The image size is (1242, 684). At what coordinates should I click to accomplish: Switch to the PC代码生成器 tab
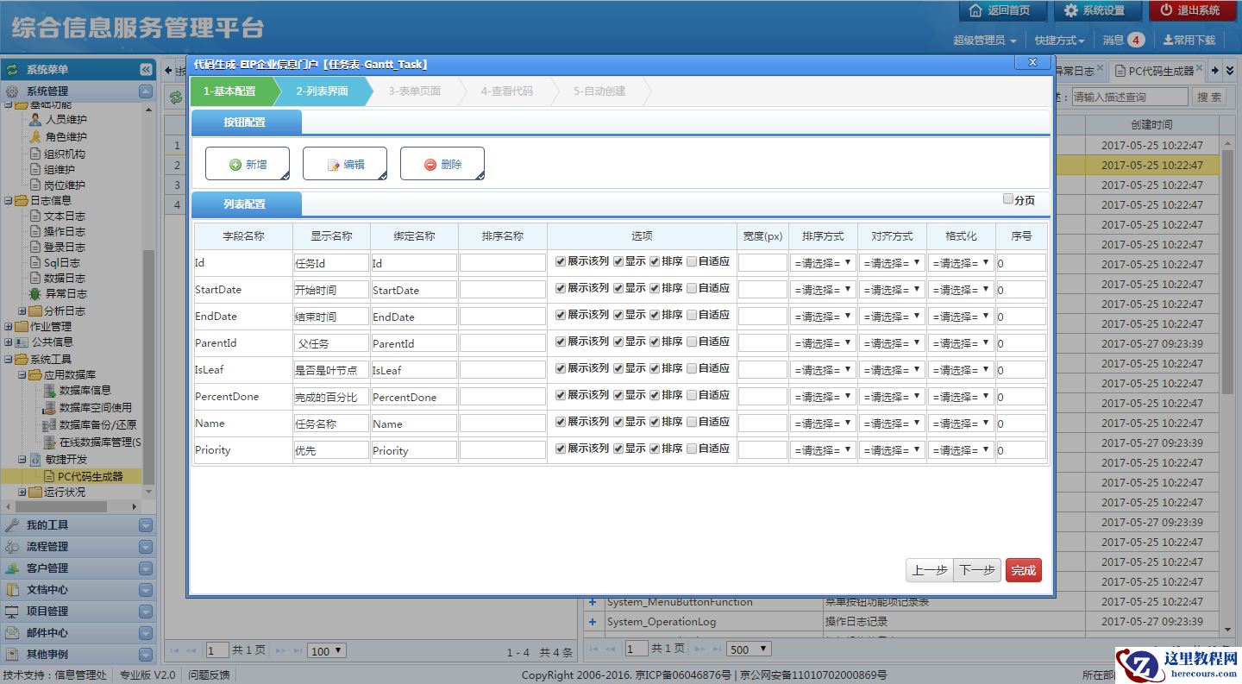[1160, 71]
